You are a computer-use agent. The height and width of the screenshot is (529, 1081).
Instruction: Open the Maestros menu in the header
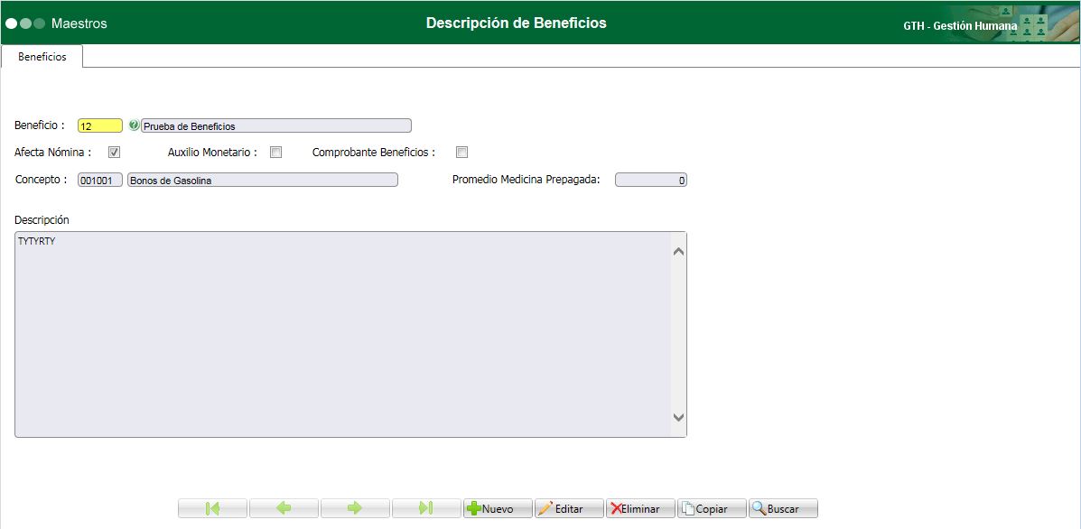79,23
